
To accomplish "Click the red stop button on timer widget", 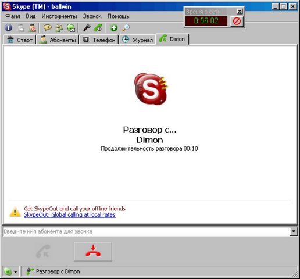I will point(237,21).
